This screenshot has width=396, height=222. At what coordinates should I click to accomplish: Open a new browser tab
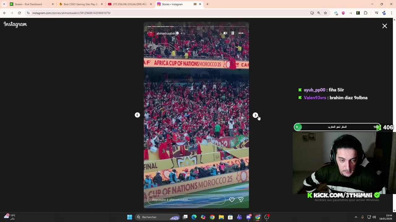(207, 4)
